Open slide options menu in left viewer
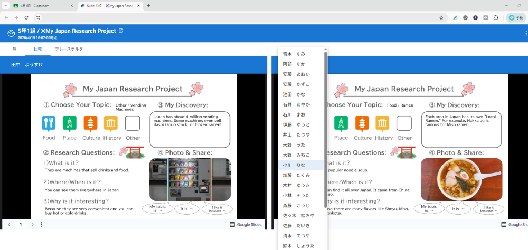 click(42, 225)
